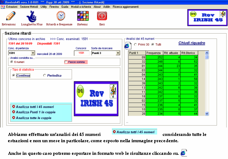Click the small icon left of Estrazioni menu
This screenshot has height=159, width=228.
click(3, 7)
